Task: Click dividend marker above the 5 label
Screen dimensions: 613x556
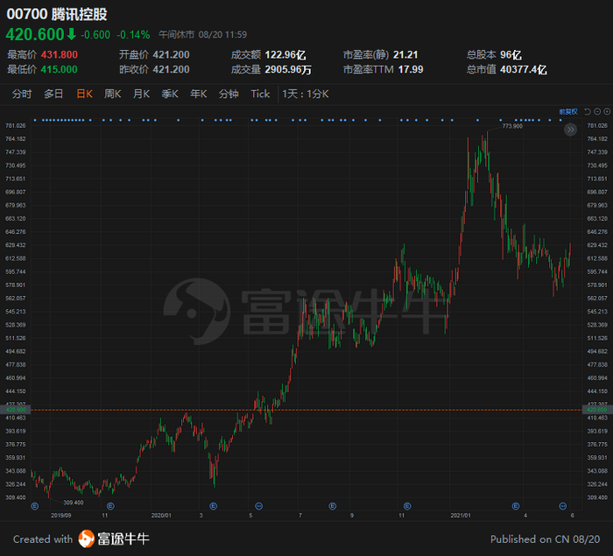Action: [x=259, y=506]
